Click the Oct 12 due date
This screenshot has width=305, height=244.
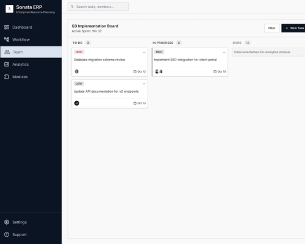point(142,71)
